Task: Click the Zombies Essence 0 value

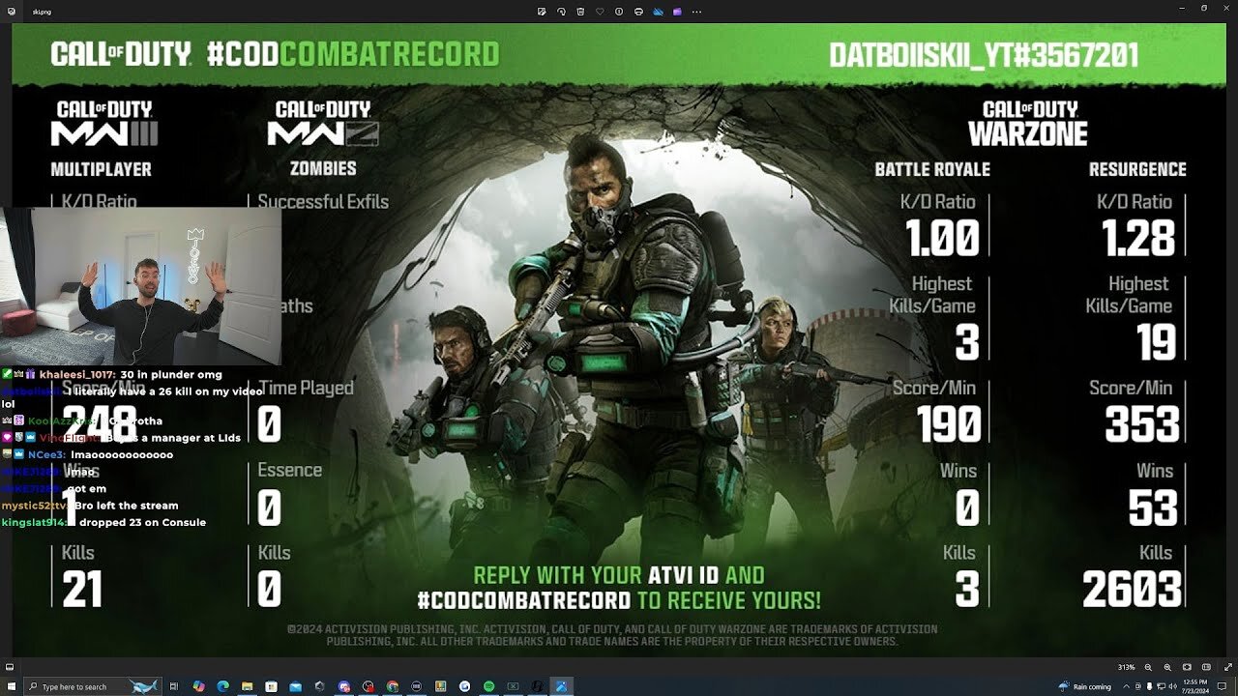Action: (x=269, y=508)
